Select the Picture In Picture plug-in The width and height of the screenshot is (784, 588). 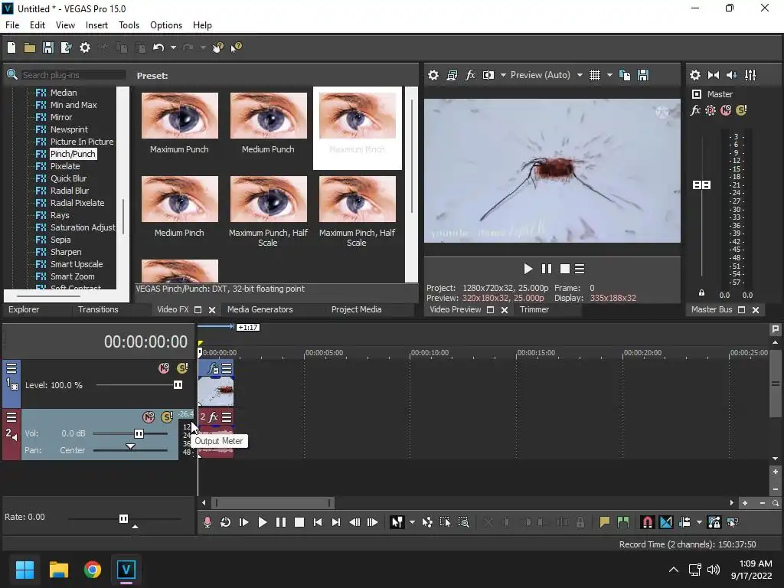(82, 142)
